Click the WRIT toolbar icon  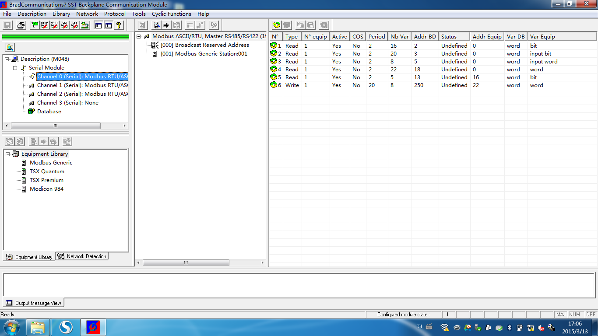[x=55, y=25]
